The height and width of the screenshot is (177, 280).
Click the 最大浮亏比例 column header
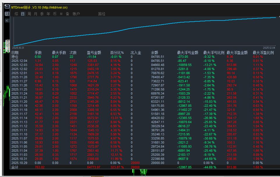[214, 53]
